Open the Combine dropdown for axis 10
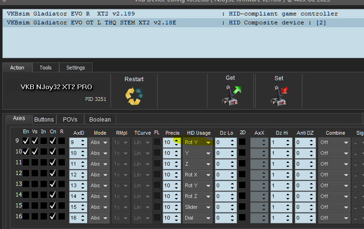This screenshot has width=364, height=229. point(334,153)
